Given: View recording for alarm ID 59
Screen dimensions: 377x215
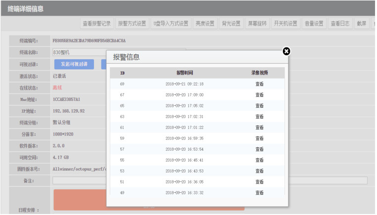Looking at the screenshot, I should 259,138.
